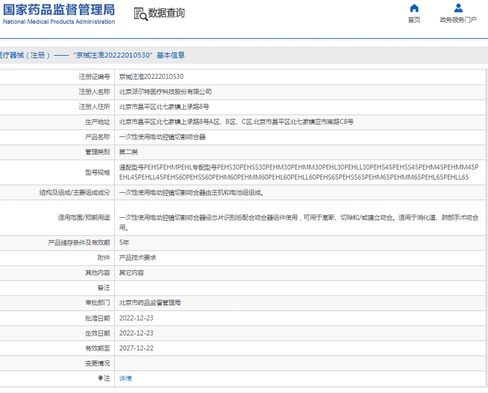
Task: Click the lightbulb icon beside 注
Action: coord(100,378)
